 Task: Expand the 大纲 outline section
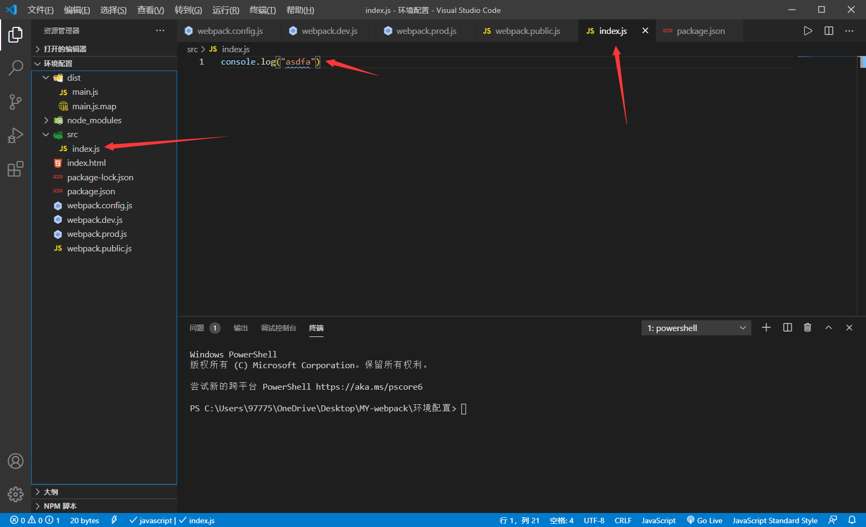pyautogui.click(x=104, y=492)
